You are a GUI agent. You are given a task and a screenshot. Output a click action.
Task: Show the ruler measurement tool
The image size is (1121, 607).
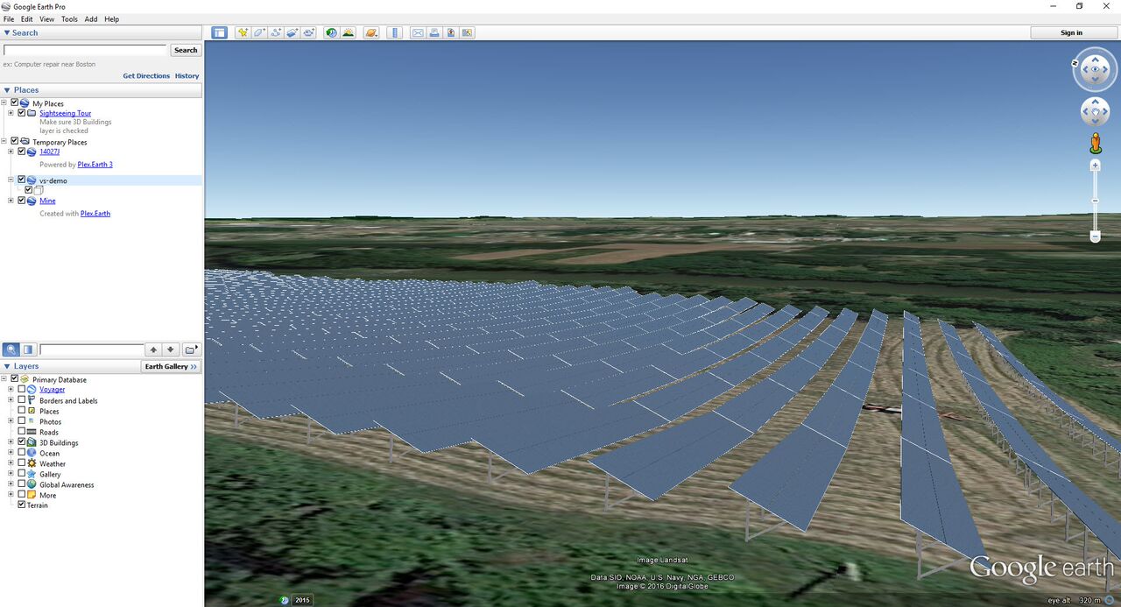pyautogui.click(x=394, y=32)
